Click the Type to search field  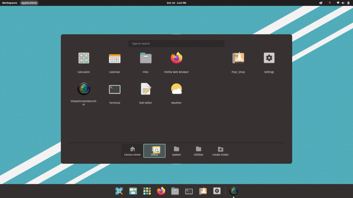[176, 44]
